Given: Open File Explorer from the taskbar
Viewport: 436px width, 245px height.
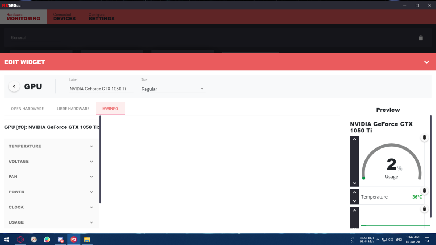Looking at the screenshot, I should [87, 240].
